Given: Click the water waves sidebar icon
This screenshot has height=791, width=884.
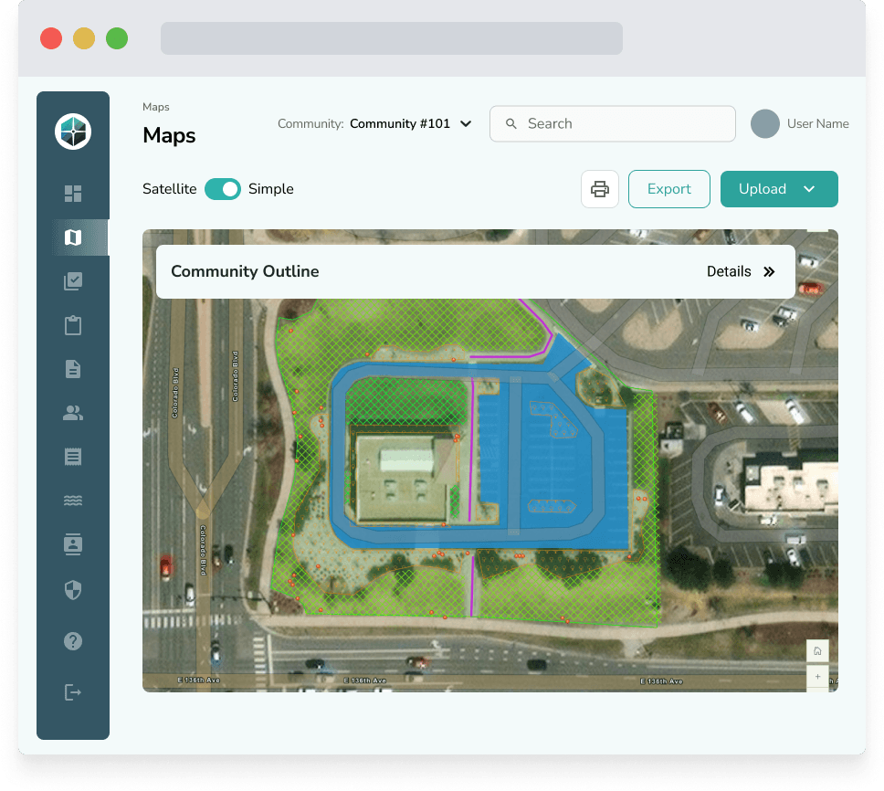Looking at the screenshot, I should pyautogui.click(x=73, y=501).
